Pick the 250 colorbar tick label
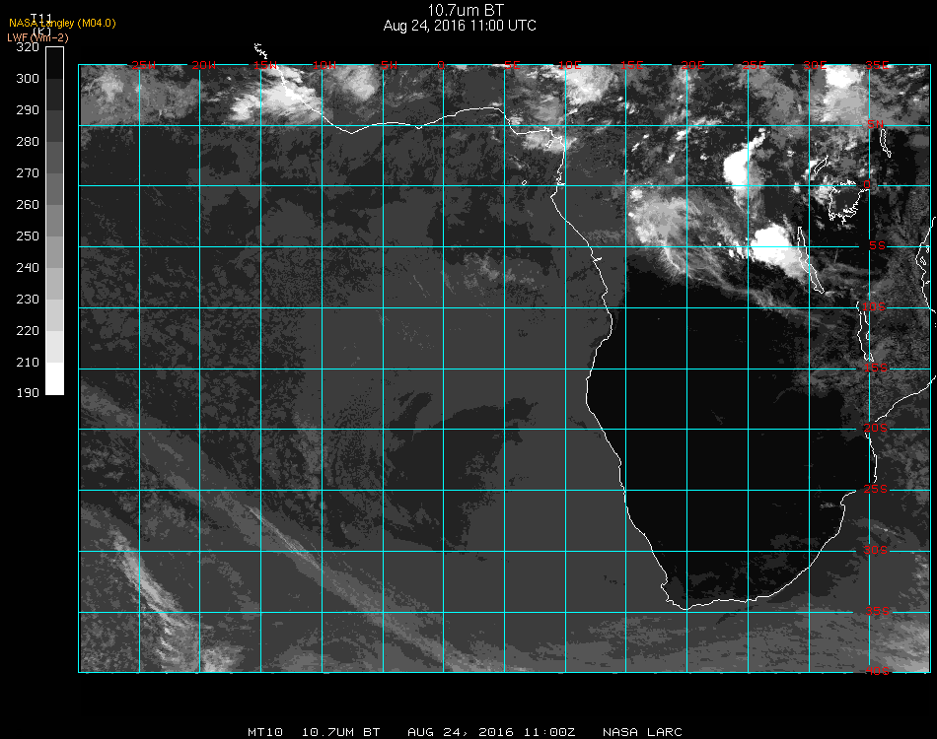Image resolution: width=937 pixels, height=739 pixels. (28, 235)
